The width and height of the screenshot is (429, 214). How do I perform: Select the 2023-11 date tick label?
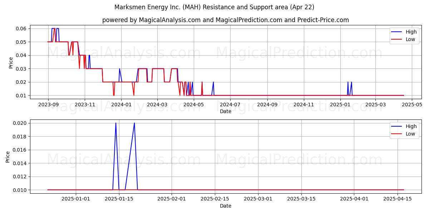[85, 105]
